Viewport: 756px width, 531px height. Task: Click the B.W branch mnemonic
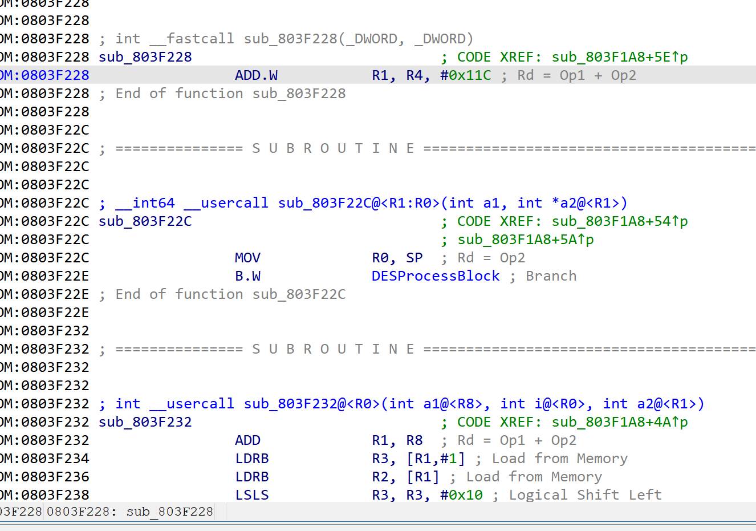click(x=247, y=276)
